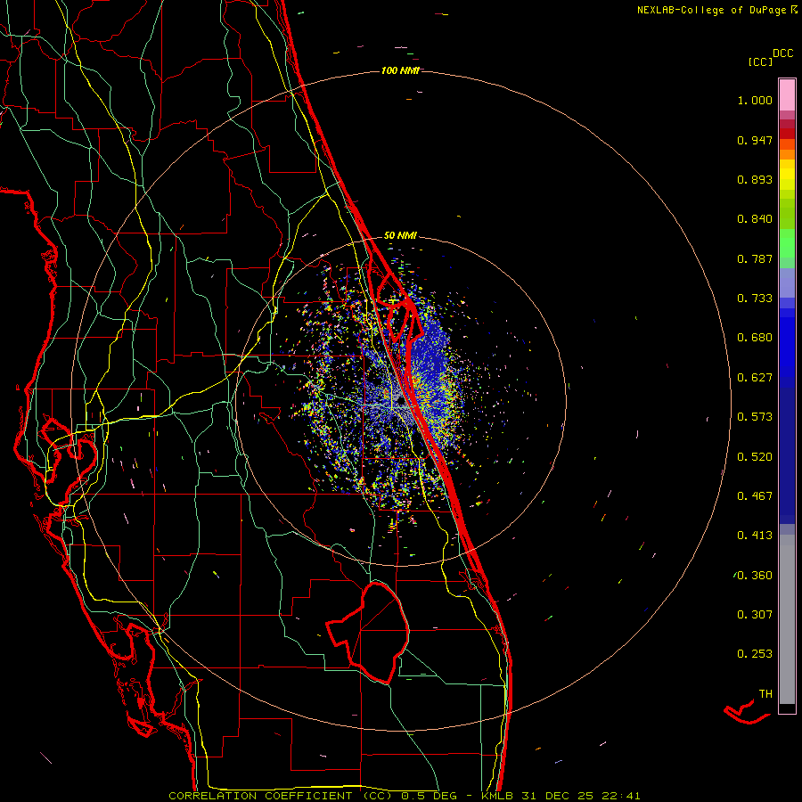Click the 0.680 scale label
Screen dimensions: 802x802
755,338
